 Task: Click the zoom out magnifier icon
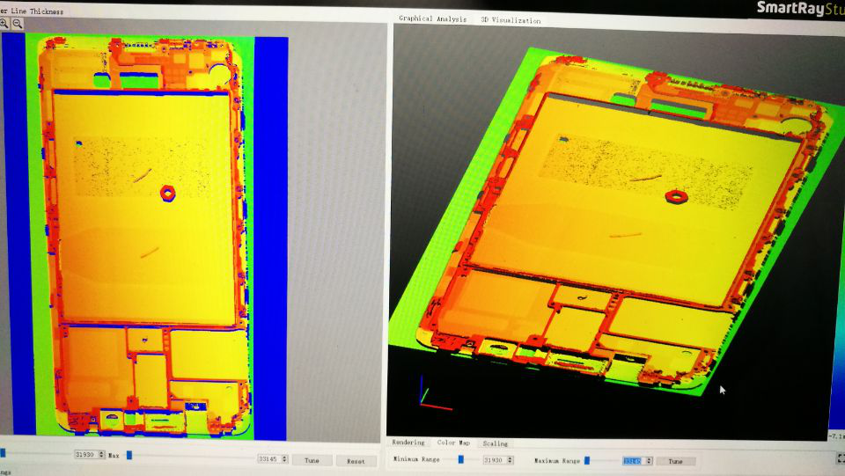pos(18,24)
